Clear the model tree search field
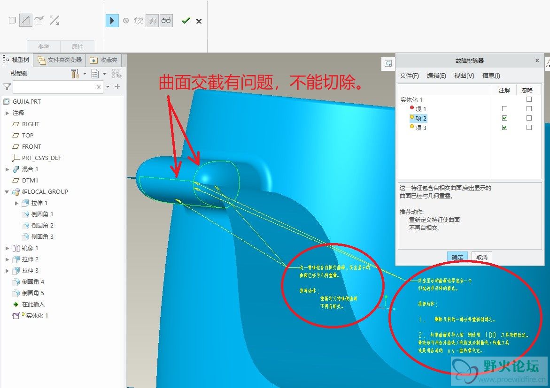 point(99,87)
